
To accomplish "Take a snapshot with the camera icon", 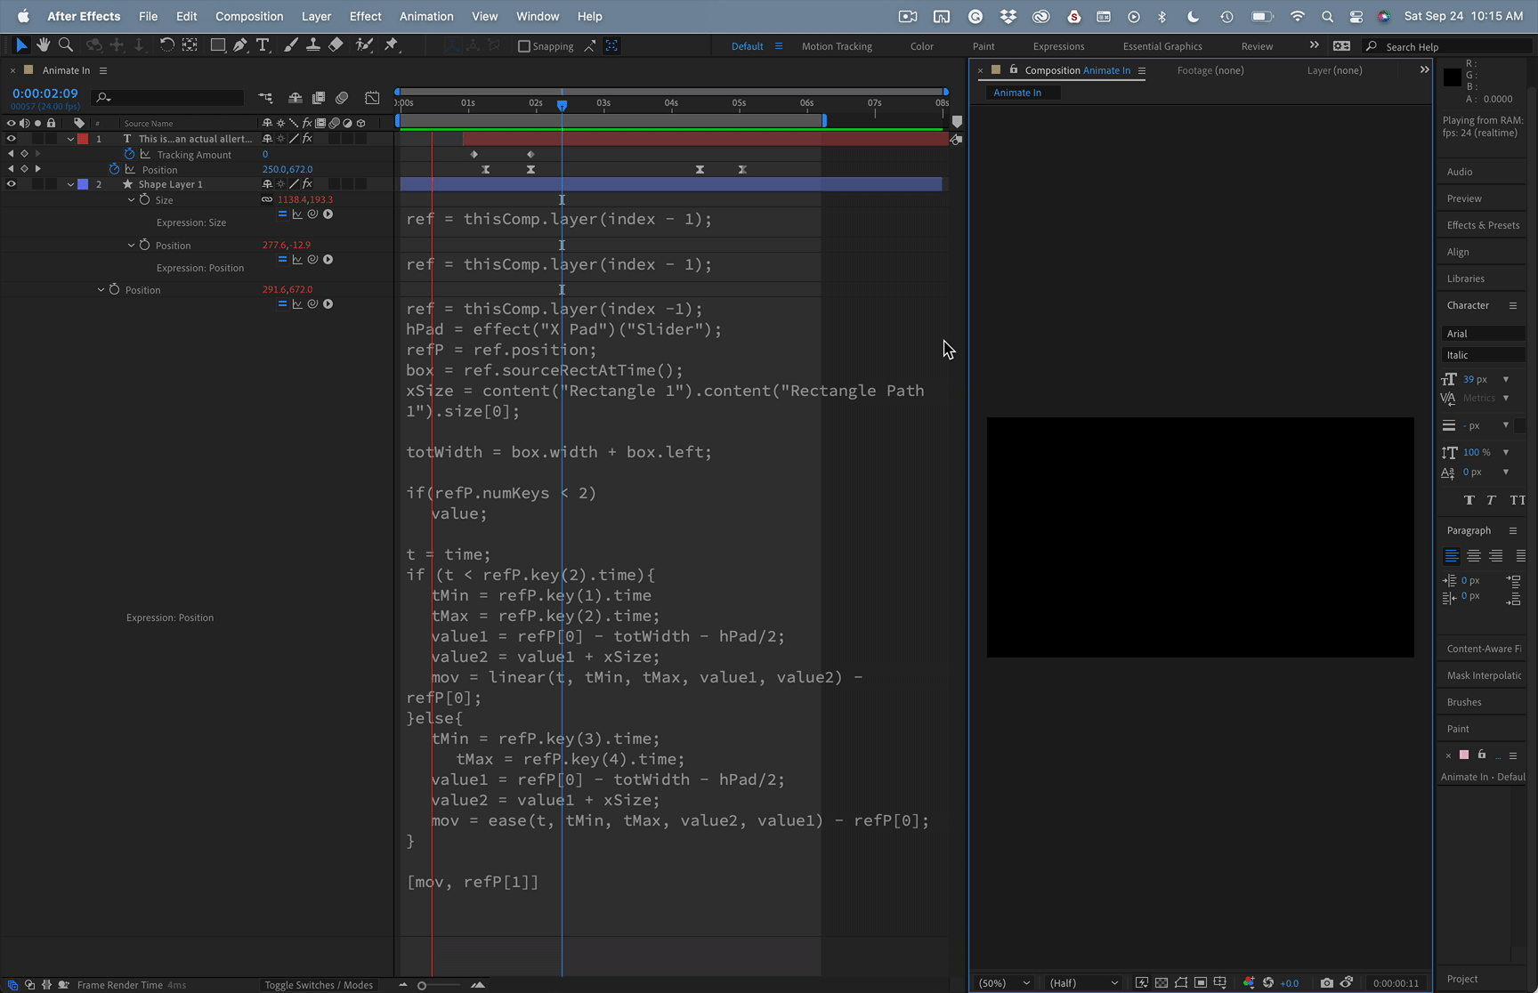I will tap(1327, 982).
